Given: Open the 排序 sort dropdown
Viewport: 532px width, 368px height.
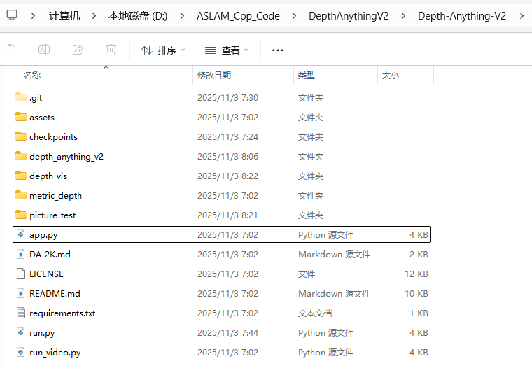Looking at the screenshot, I should coord(163,50).
